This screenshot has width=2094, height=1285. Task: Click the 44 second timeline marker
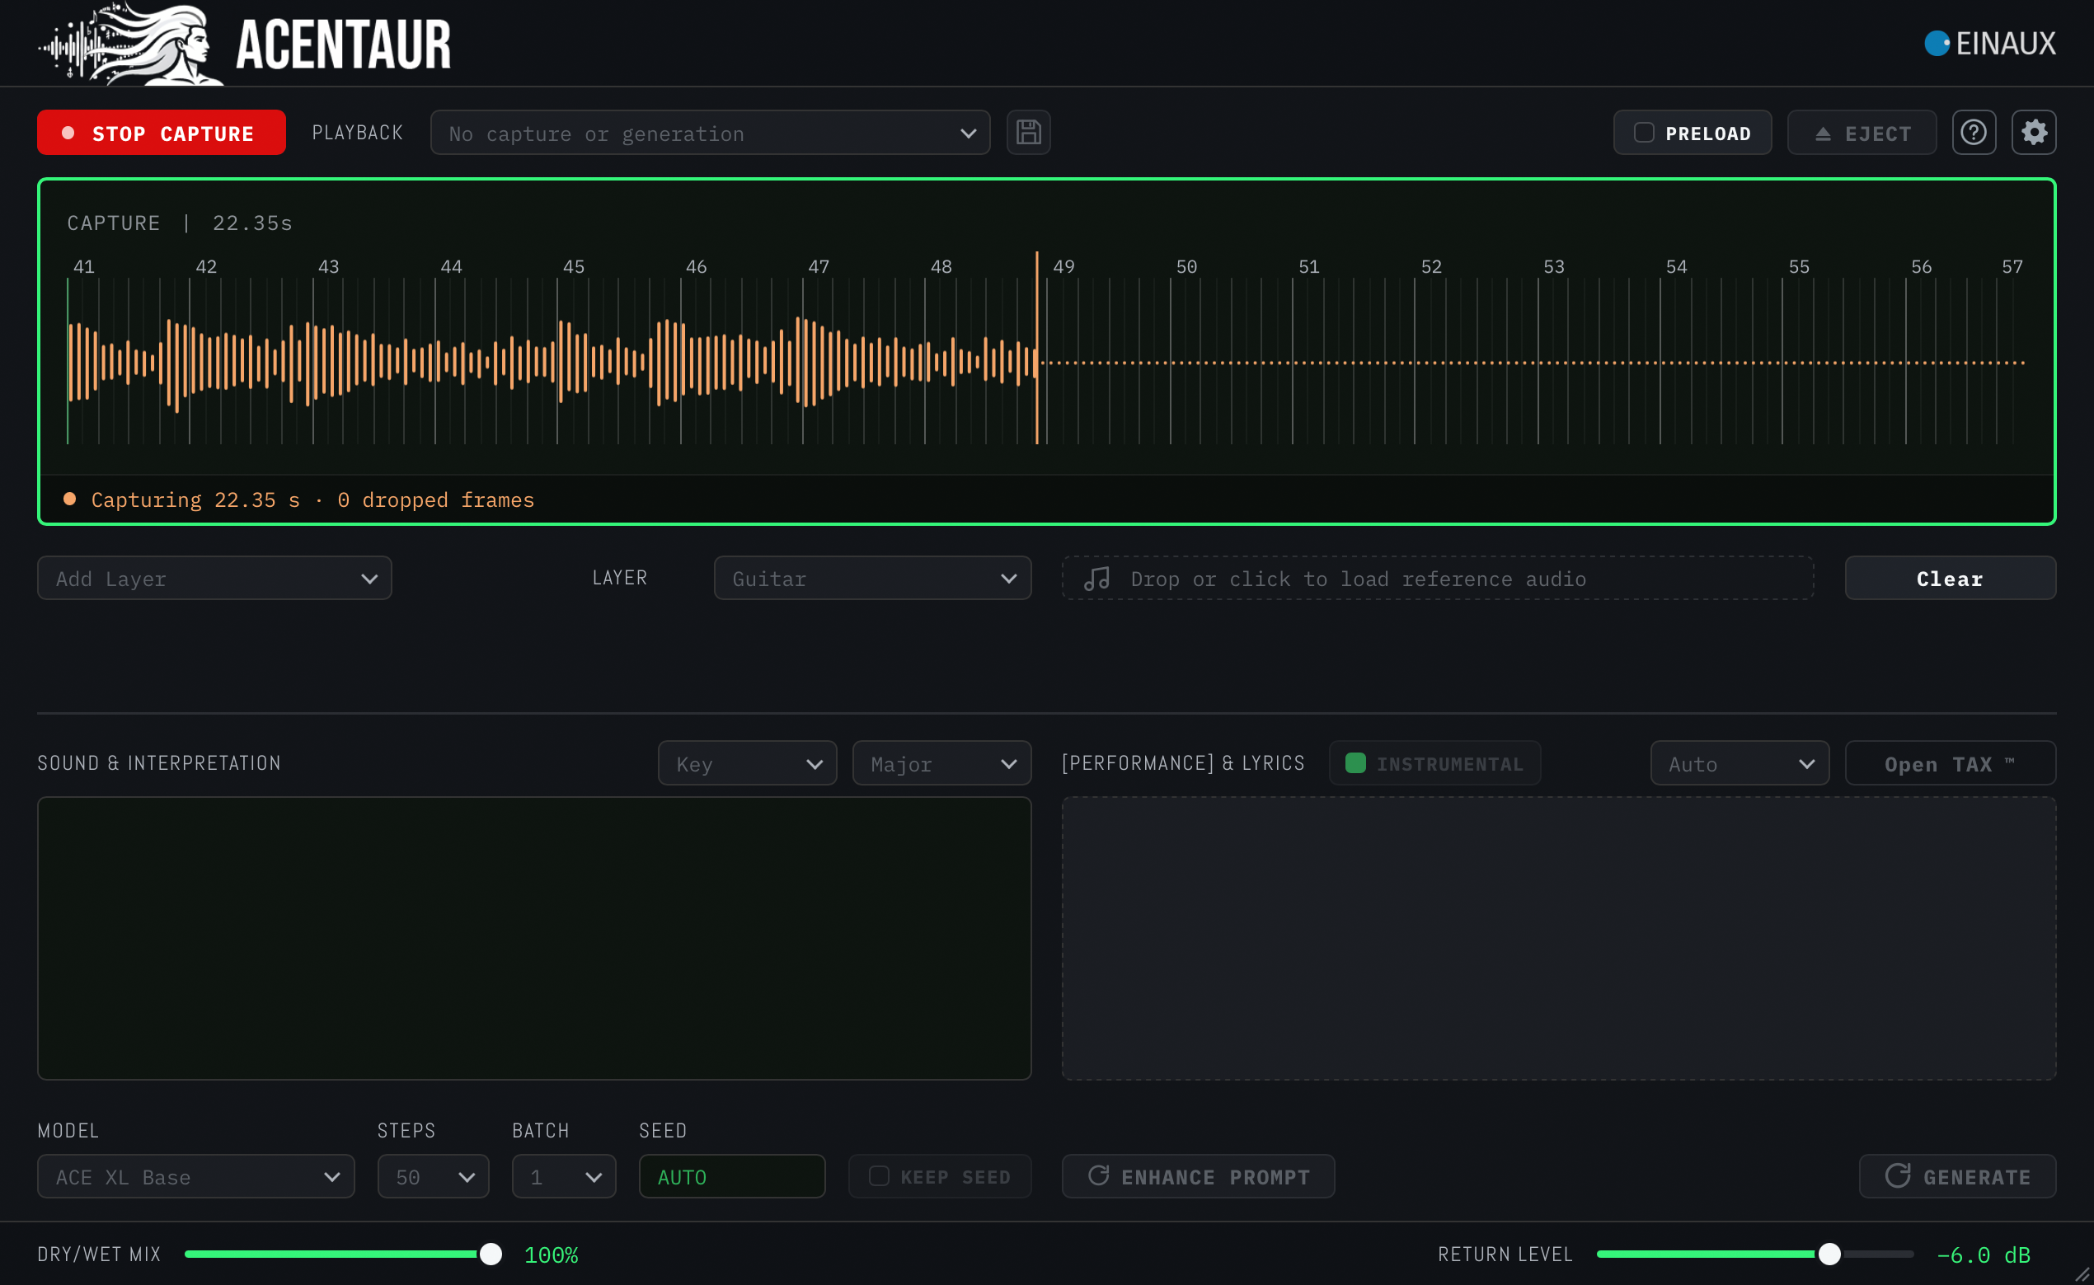click(451, 267)
